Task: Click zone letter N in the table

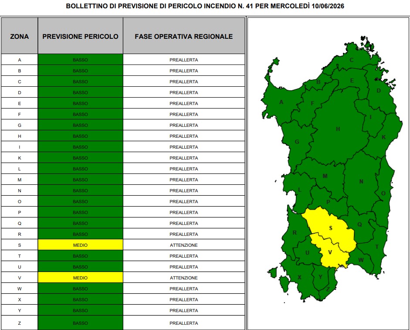Action: (20, 191)
